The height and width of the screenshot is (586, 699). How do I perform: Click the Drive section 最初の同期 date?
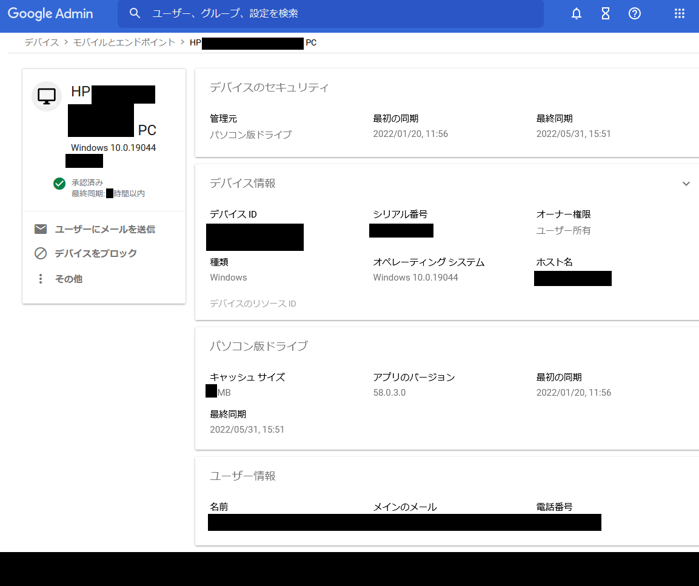[x=574, y=393]
